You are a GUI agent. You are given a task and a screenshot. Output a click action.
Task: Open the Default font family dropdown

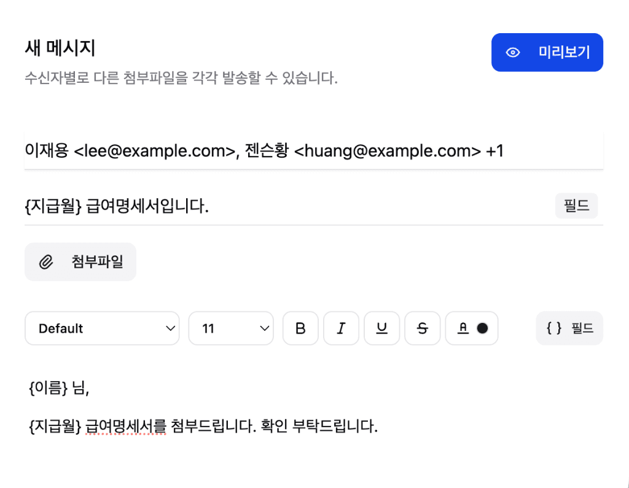(102, 328)
